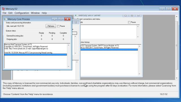Viewport: 181px width, 102px height.
Task: Open the Window menu
Action: point(35,13)
